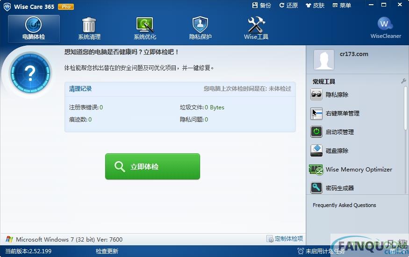The image size is (409, 257).
Task: Click the Windows flag icon in status bar
Action: (x=9, y=239)
